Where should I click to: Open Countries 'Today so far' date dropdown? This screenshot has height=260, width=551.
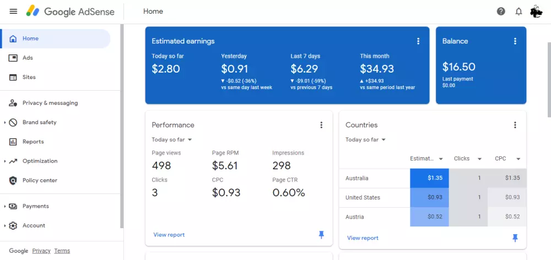click(365, 140)
